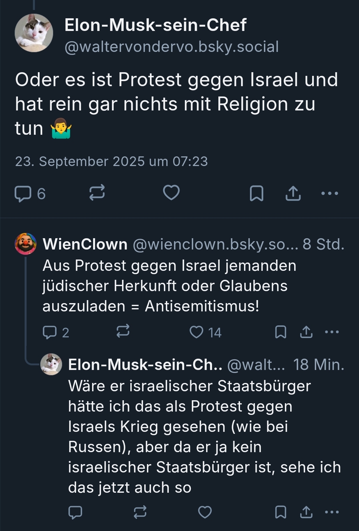
Task: Open WienClown's profile via username
Action: coord(85,244)
